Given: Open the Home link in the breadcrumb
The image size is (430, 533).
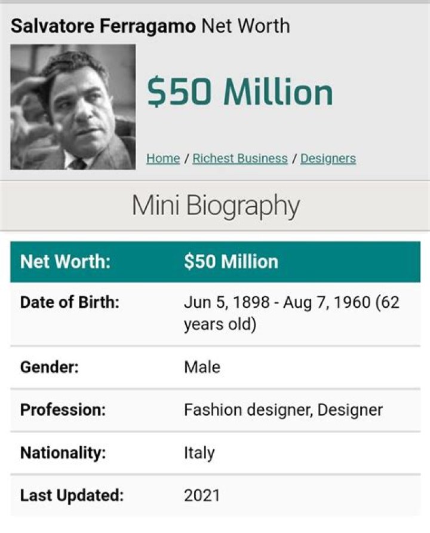Looking at the screenshot, I should coord(161,158).
